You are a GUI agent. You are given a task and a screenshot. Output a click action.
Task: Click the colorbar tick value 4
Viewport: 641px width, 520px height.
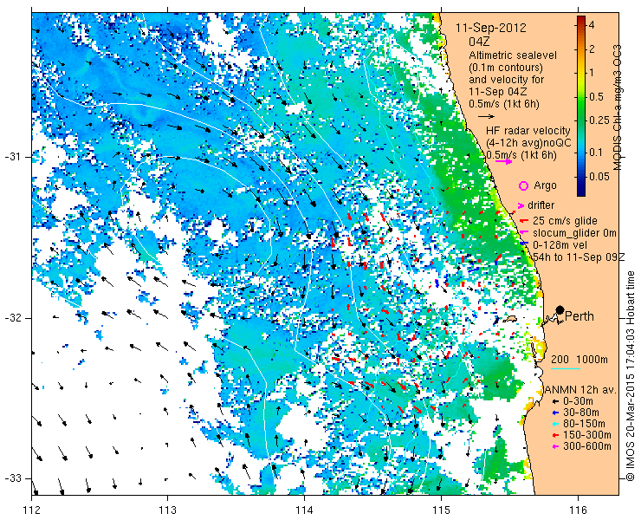click(592, 25)
